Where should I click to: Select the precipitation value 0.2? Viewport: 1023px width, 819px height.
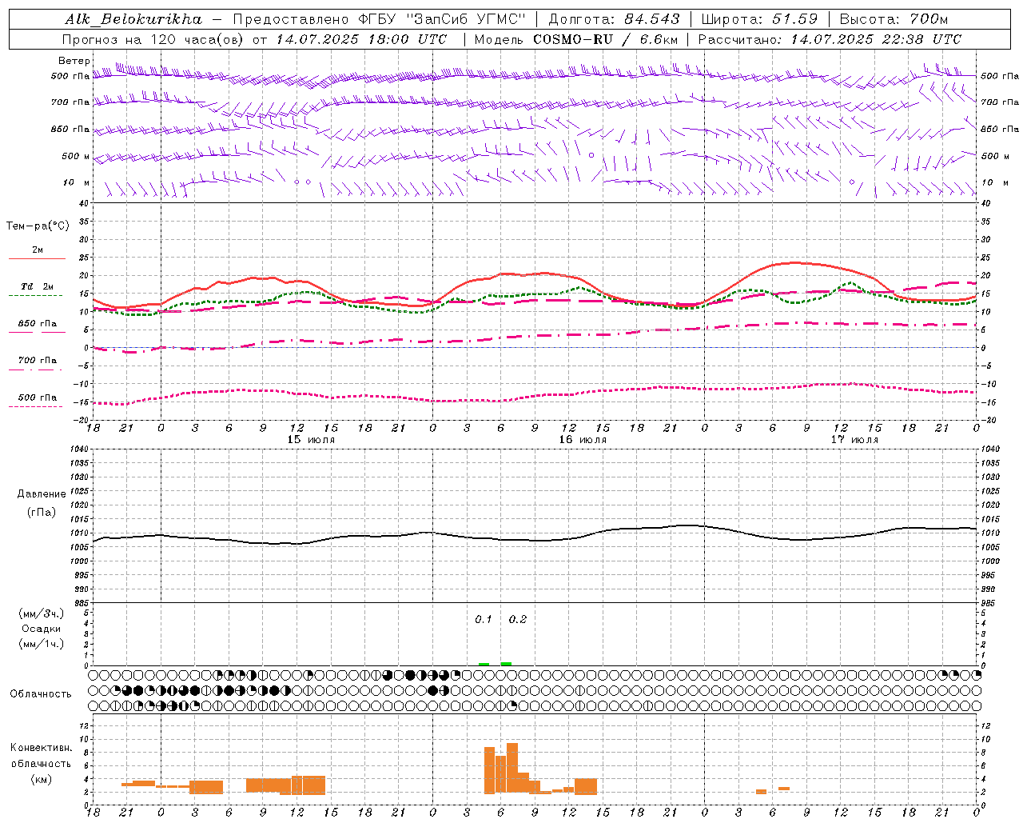click(x=518, y=620)
